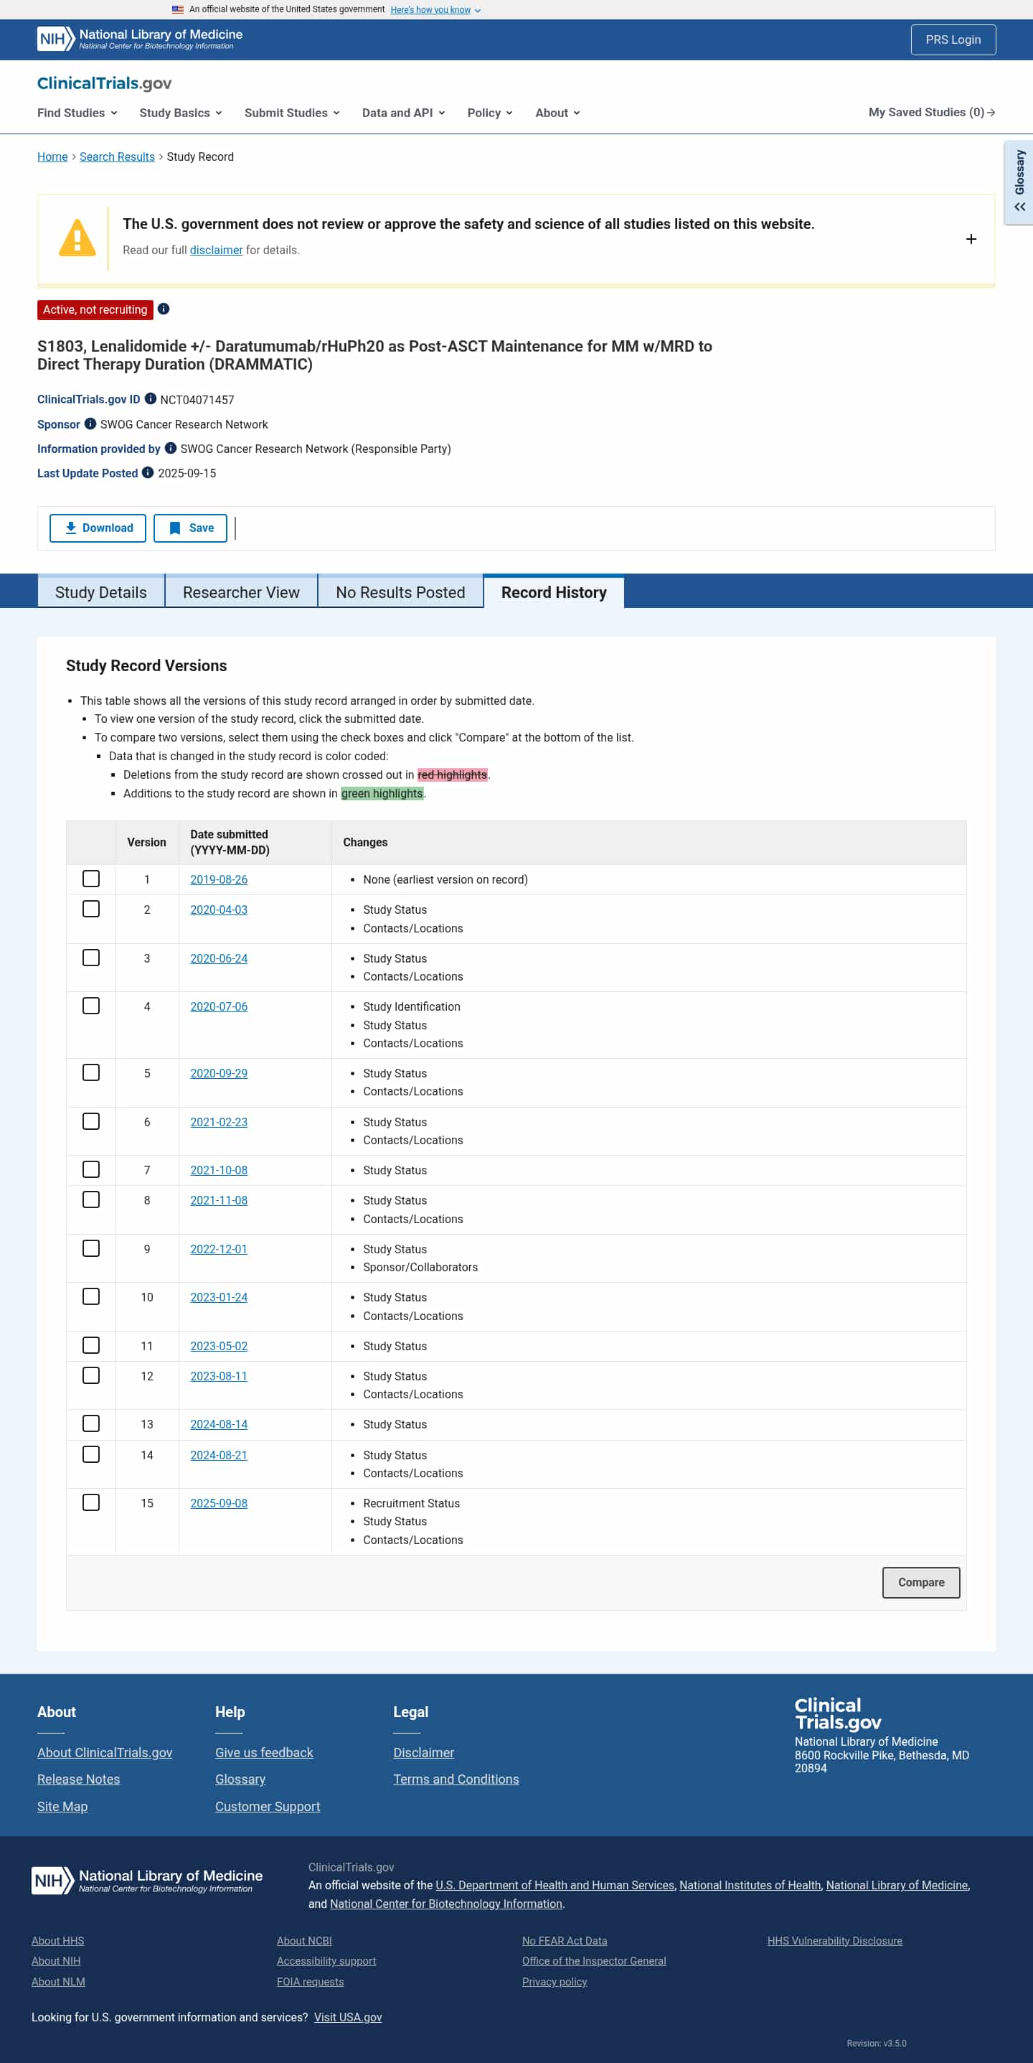Screen dimensions: 1033x2063
Task: Click the NIH National Library of Medicine header logo
Action: pyautogui.click(x=140, y=39)
